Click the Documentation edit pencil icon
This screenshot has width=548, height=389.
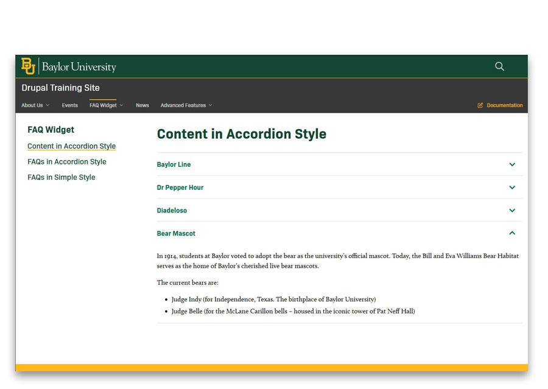pyautogui.click(x=480, y=105)
